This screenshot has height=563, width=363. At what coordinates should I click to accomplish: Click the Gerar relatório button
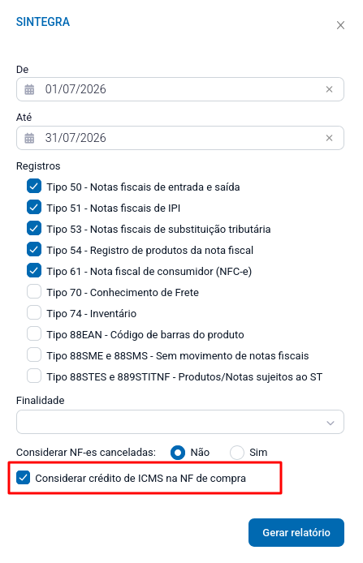[x=296, y=532]
